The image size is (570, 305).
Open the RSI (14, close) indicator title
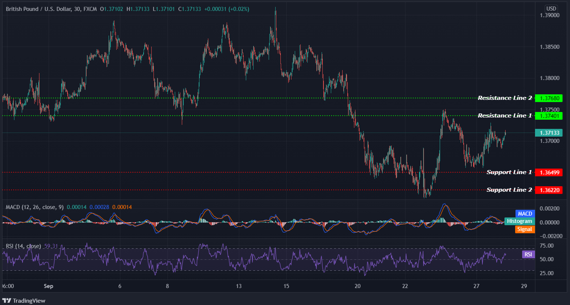(23, 246)
